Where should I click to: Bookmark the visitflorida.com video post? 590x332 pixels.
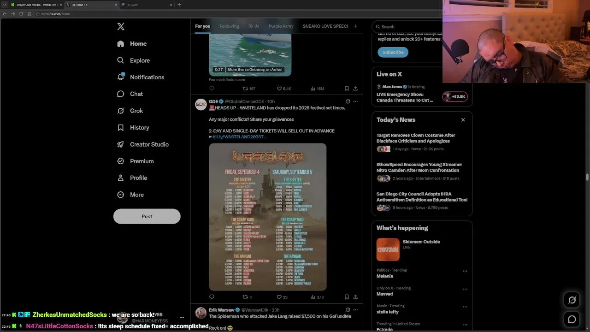(347, 89)
